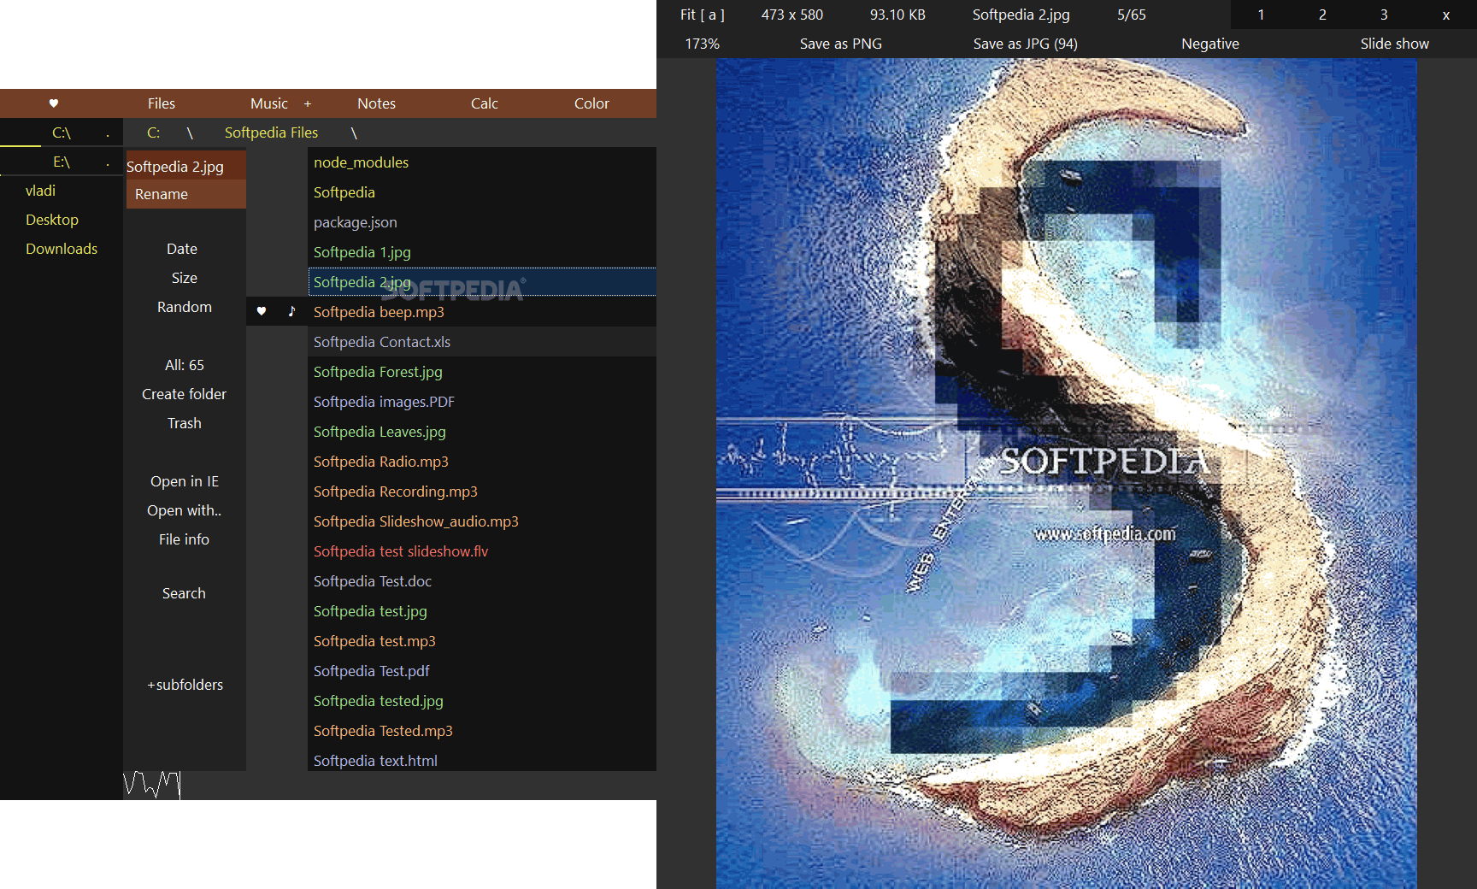Click the Softpedia 2.jpg image preview
1477x889 pixels.
(x=1066, y=474)
